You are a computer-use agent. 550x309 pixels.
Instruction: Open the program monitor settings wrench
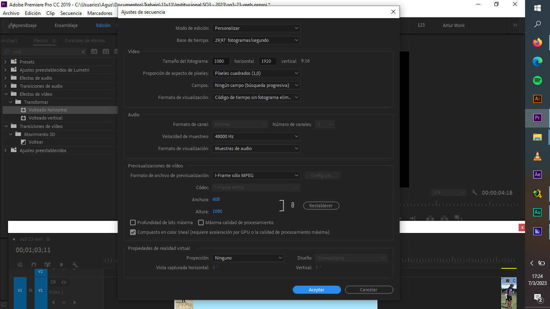click(x=474, y=192)
